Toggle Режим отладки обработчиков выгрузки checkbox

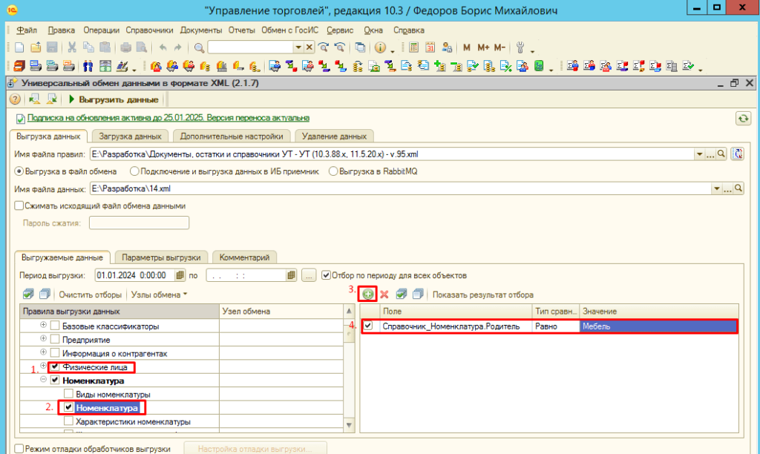click(x=19, y=449)
